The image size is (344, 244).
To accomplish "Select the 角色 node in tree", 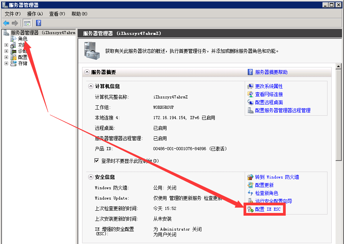I will (x=23, y=39).
